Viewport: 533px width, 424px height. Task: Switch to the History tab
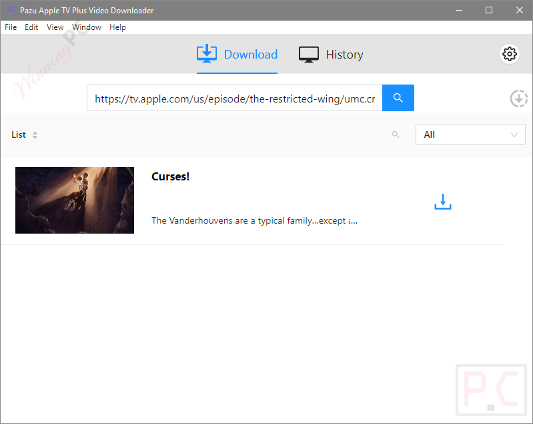pos(331,55)
